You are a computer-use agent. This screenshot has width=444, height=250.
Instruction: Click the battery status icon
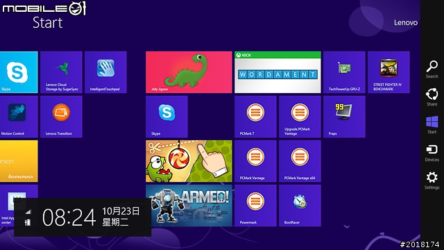coord(28,222)
